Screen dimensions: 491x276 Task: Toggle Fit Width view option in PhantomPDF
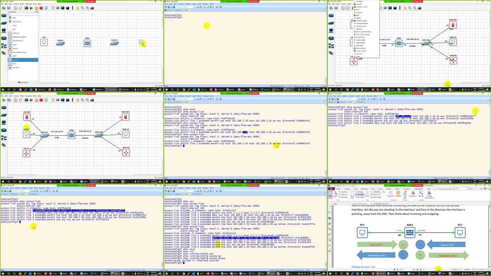click(360, 195)
